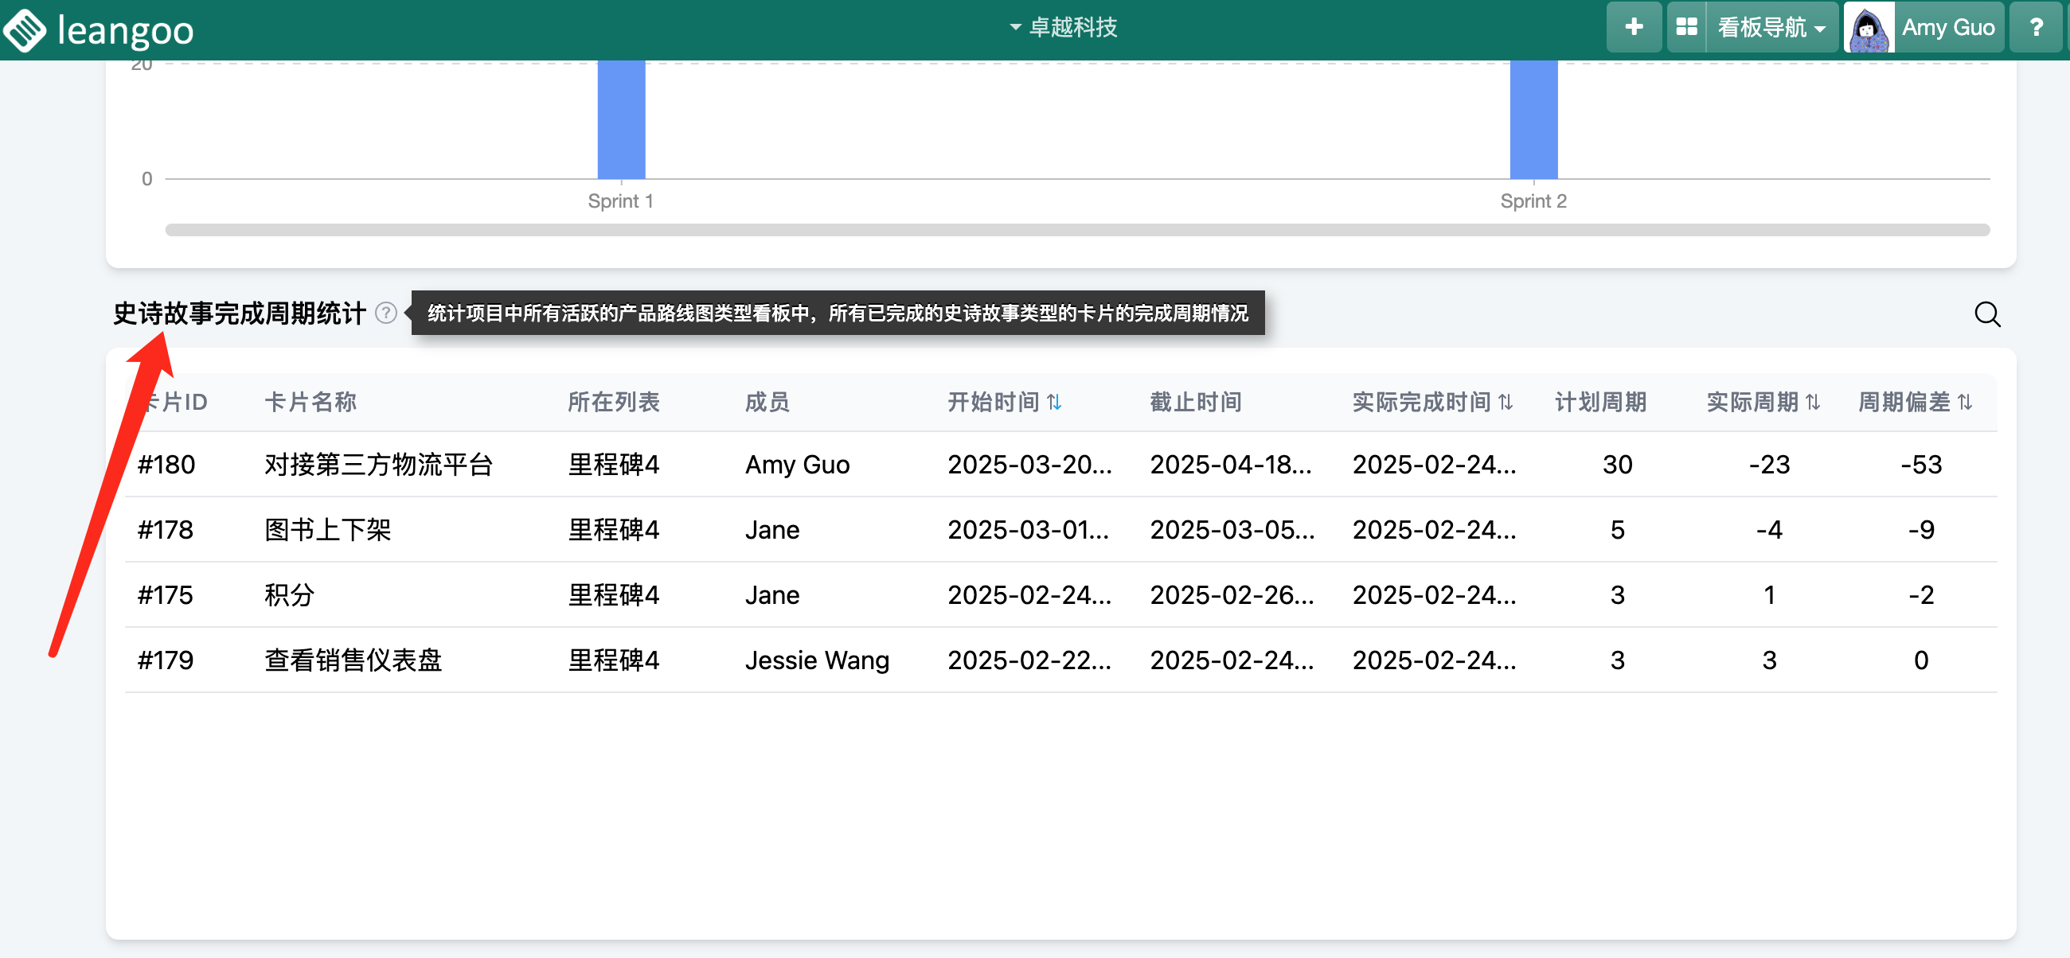Toggle sorting on 实际周期 column
Image resolution: width=2070 pixels, height=958 pixels.
(x=1812, y=403)
